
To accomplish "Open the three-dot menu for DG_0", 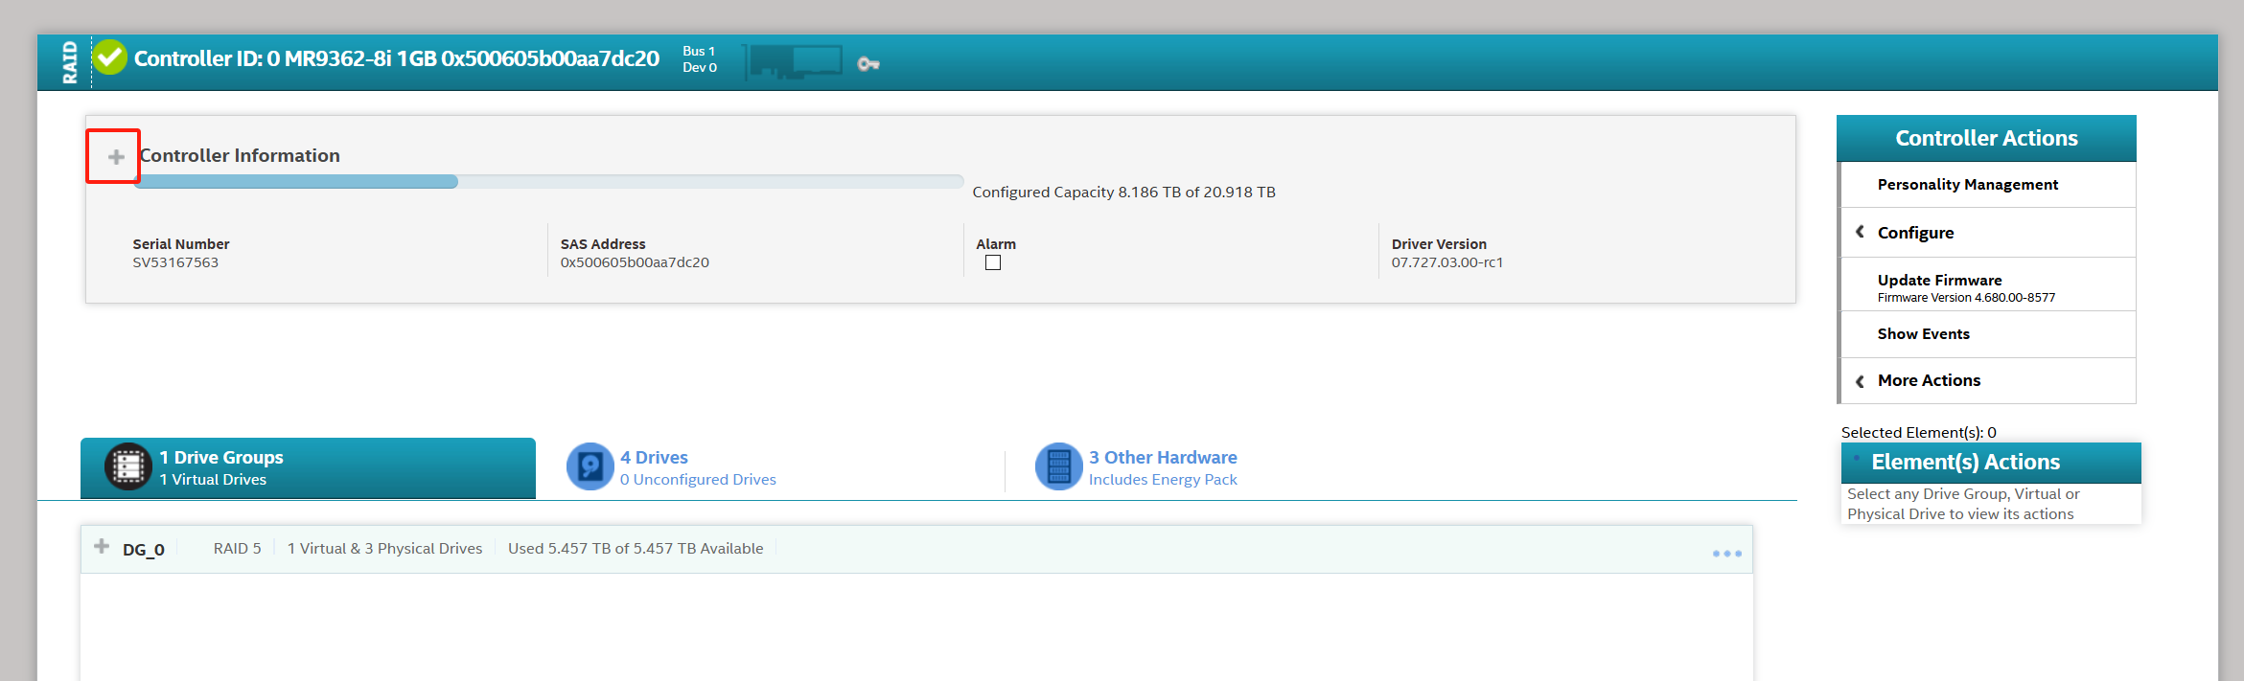I will 1726,554.
